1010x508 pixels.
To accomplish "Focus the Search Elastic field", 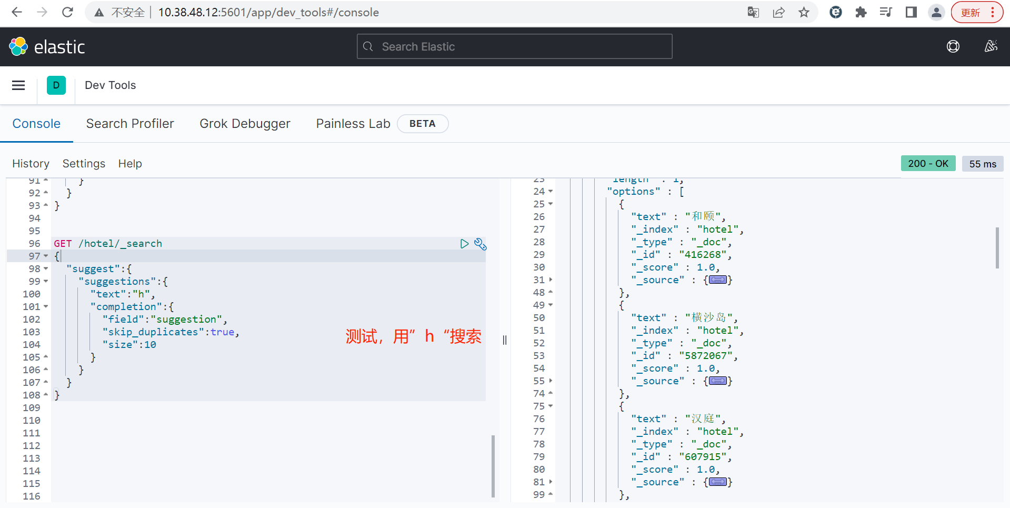I will click(x=514, y=46).
